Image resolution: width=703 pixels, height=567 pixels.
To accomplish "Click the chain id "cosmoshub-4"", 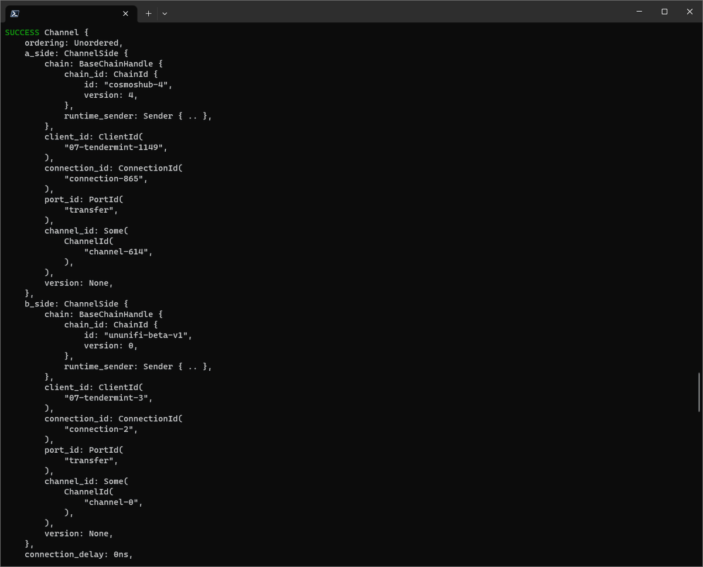I will [136, 84].
